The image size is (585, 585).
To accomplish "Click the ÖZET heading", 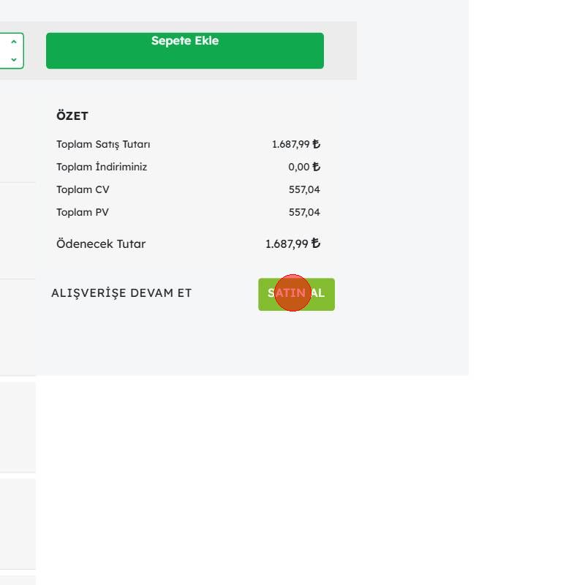I will pyautogui.click(x=72, y=116).
